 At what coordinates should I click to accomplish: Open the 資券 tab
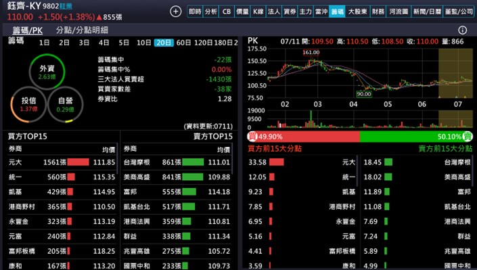tap(290, 12)
